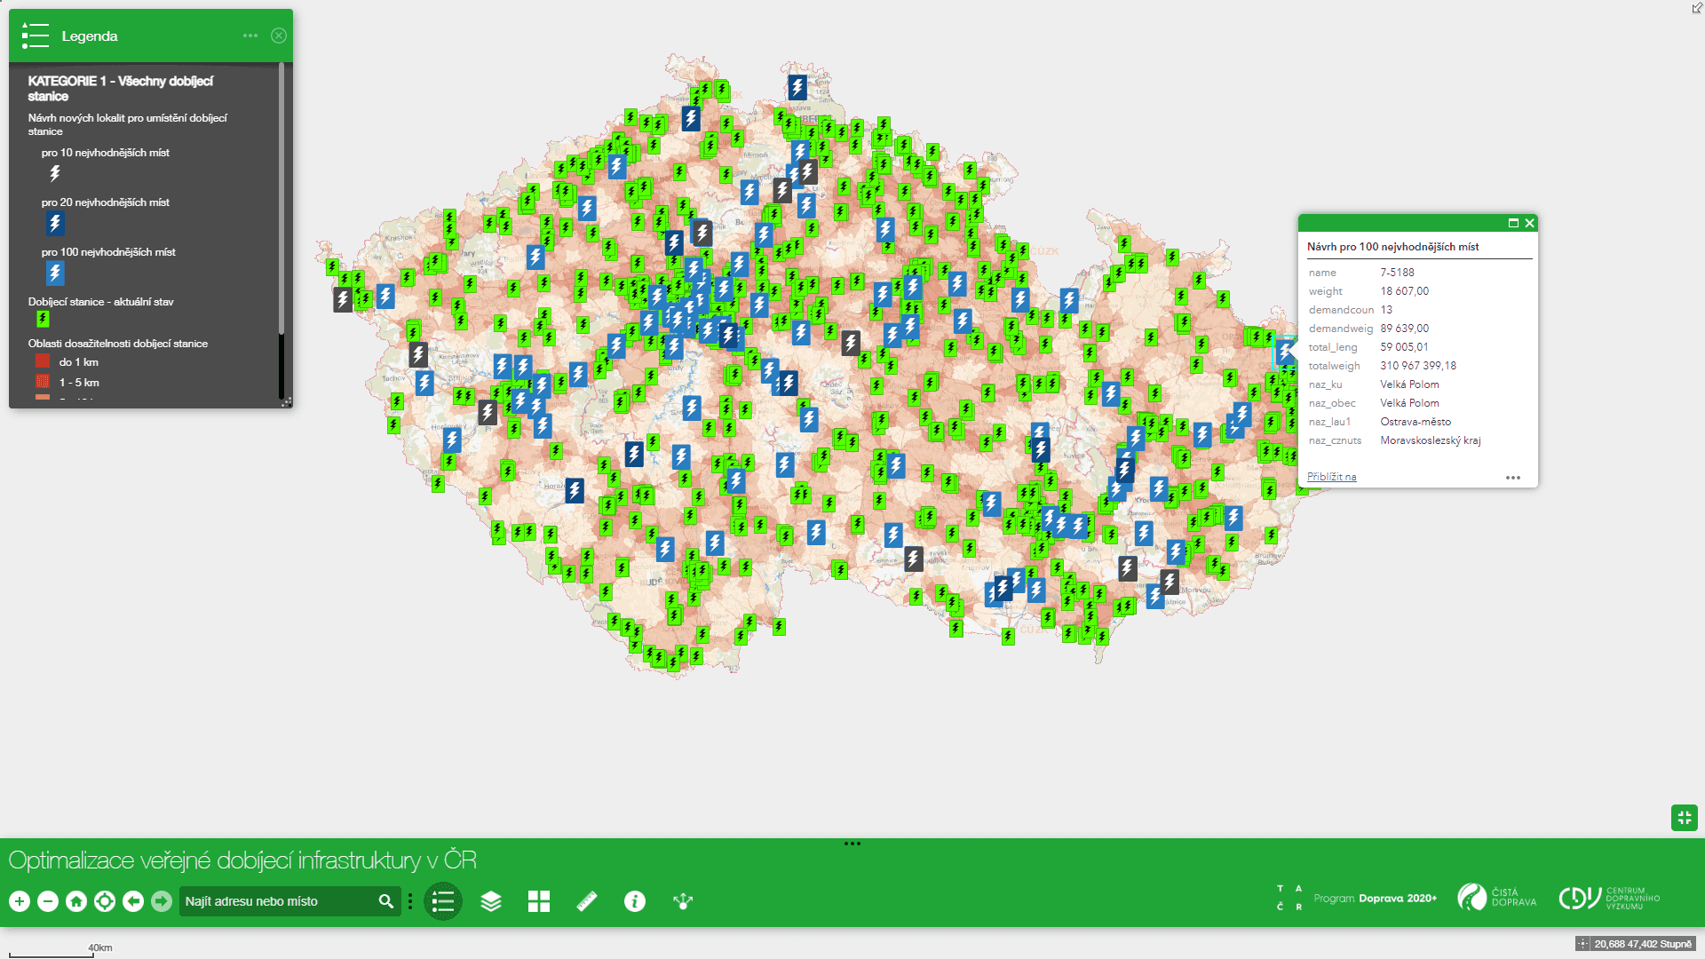Click the magnifier search icon
This screenshot has height=959, width=1705.
pyautogui.click(x=385, y=901)
